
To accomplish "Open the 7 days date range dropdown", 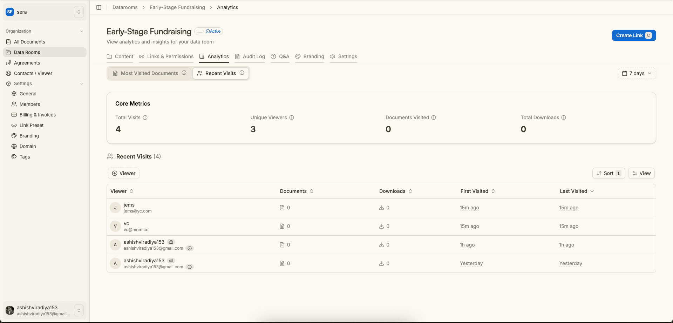I will [637, 73].
